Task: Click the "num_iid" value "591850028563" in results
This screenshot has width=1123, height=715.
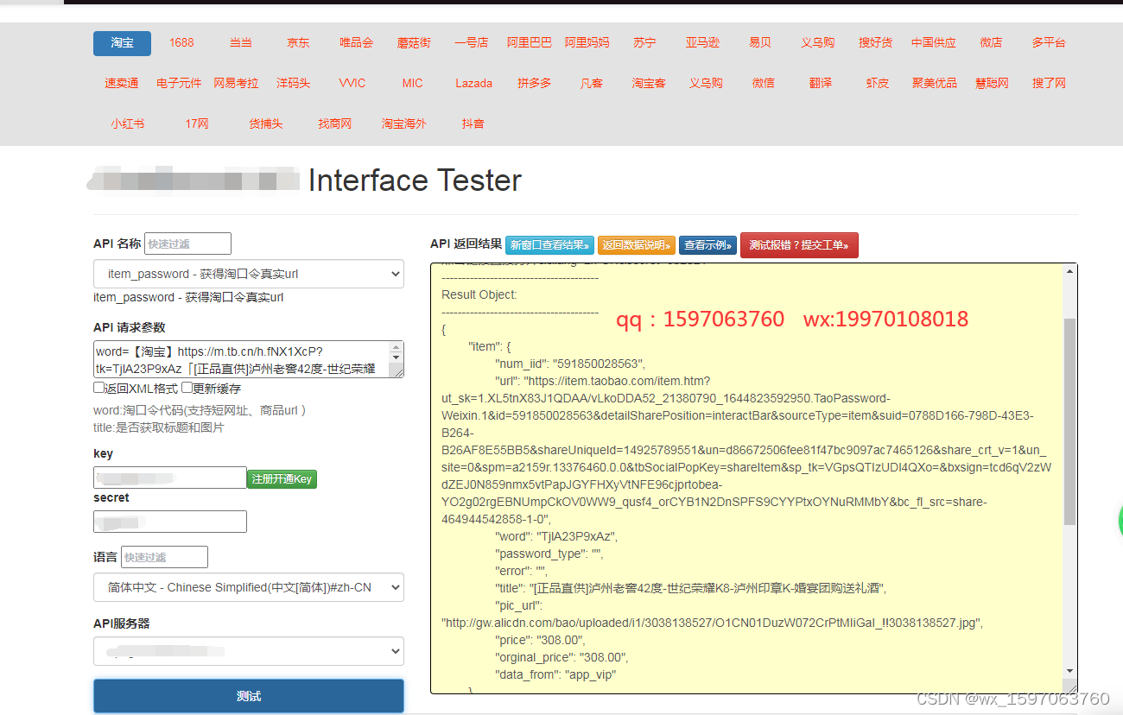Action: click(x=601, y=364)
